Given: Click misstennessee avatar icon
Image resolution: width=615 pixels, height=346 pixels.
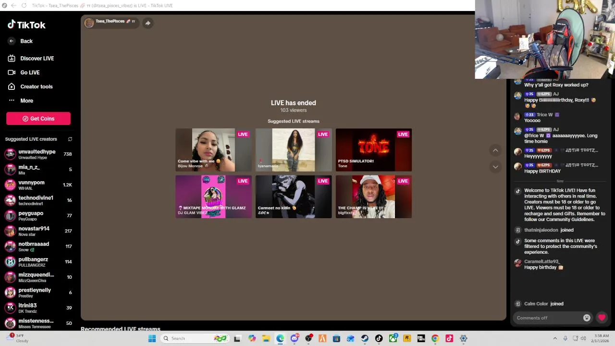Looking at the screenshot, I should point(10,323).
